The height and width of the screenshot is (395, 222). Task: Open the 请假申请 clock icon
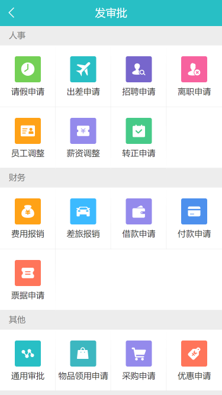click(x=28, y=69)
